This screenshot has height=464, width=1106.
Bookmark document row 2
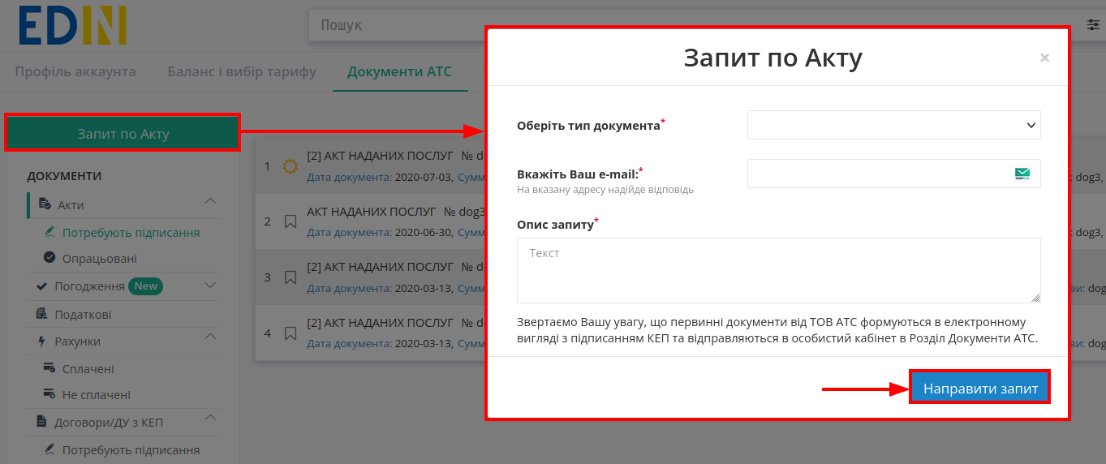(x=290, y=221)
